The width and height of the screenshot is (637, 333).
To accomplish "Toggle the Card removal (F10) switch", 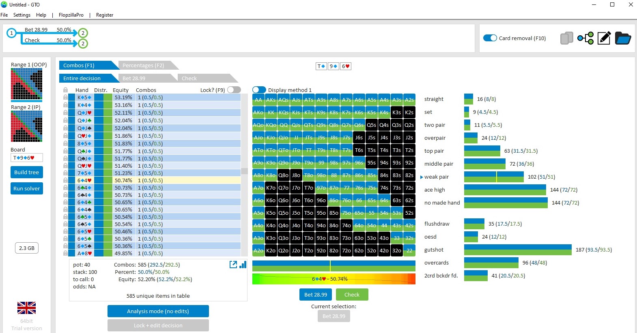I will coord(490,38).
